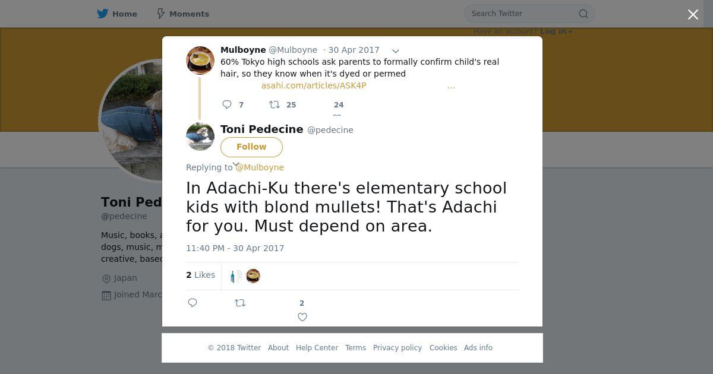Click reply icon under Toni Pedecine's tweet
The image size is (713, 374).
point(193,303)
